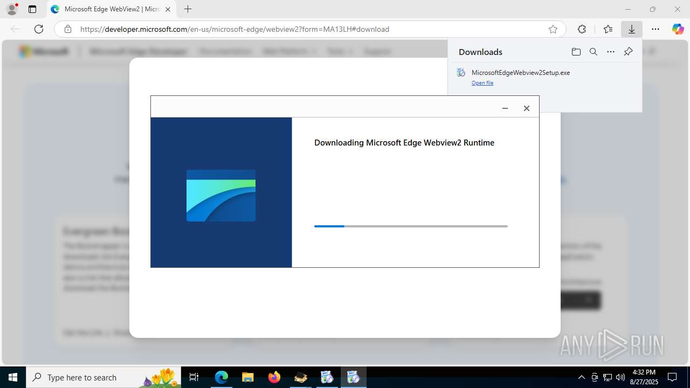
Task: Open the notification center icon
Action: click(x=672, y=377)
